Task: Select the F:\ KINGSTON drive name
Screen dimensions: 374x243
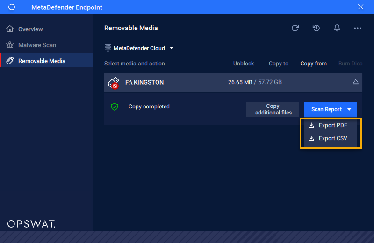Action: (144, 82)
